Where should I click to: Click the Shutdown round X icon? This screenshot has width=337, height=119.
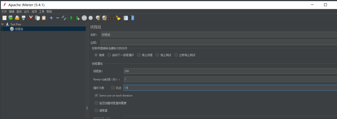tap(91, 18)
